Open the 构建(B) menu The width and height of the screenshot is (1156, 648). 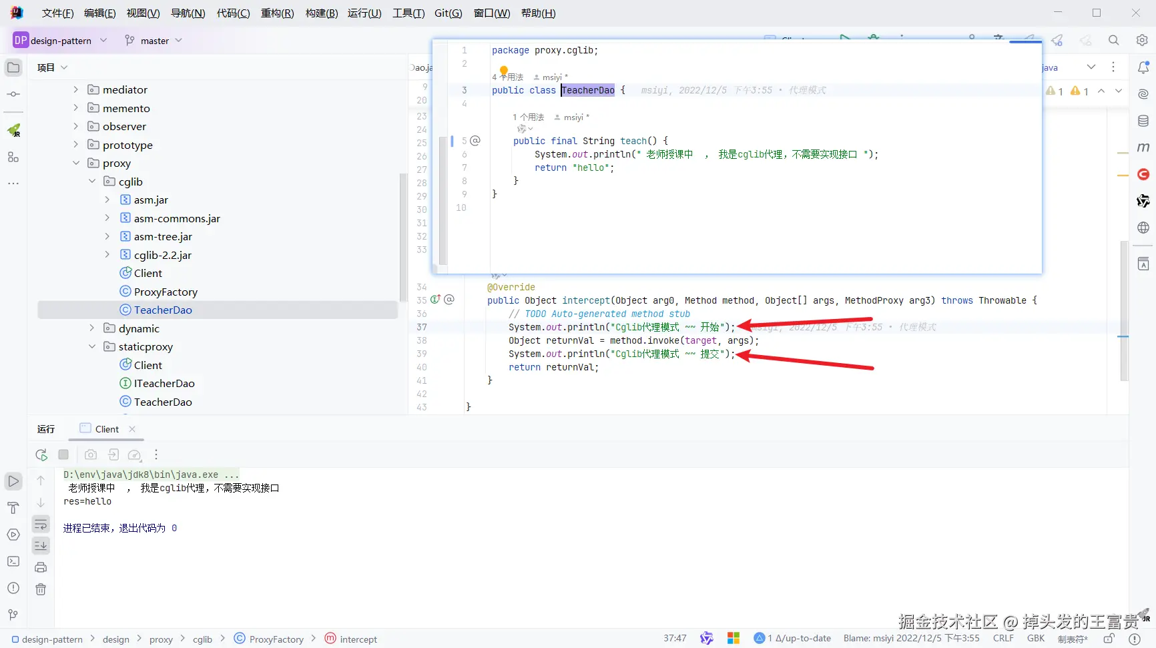[322, 13]
